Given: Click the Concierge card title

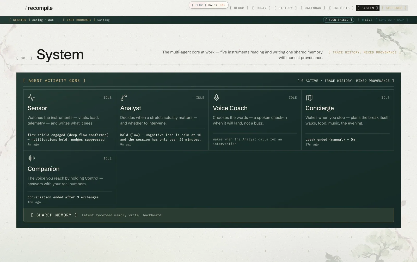Looking at the screenshot, I should [320, 108].
